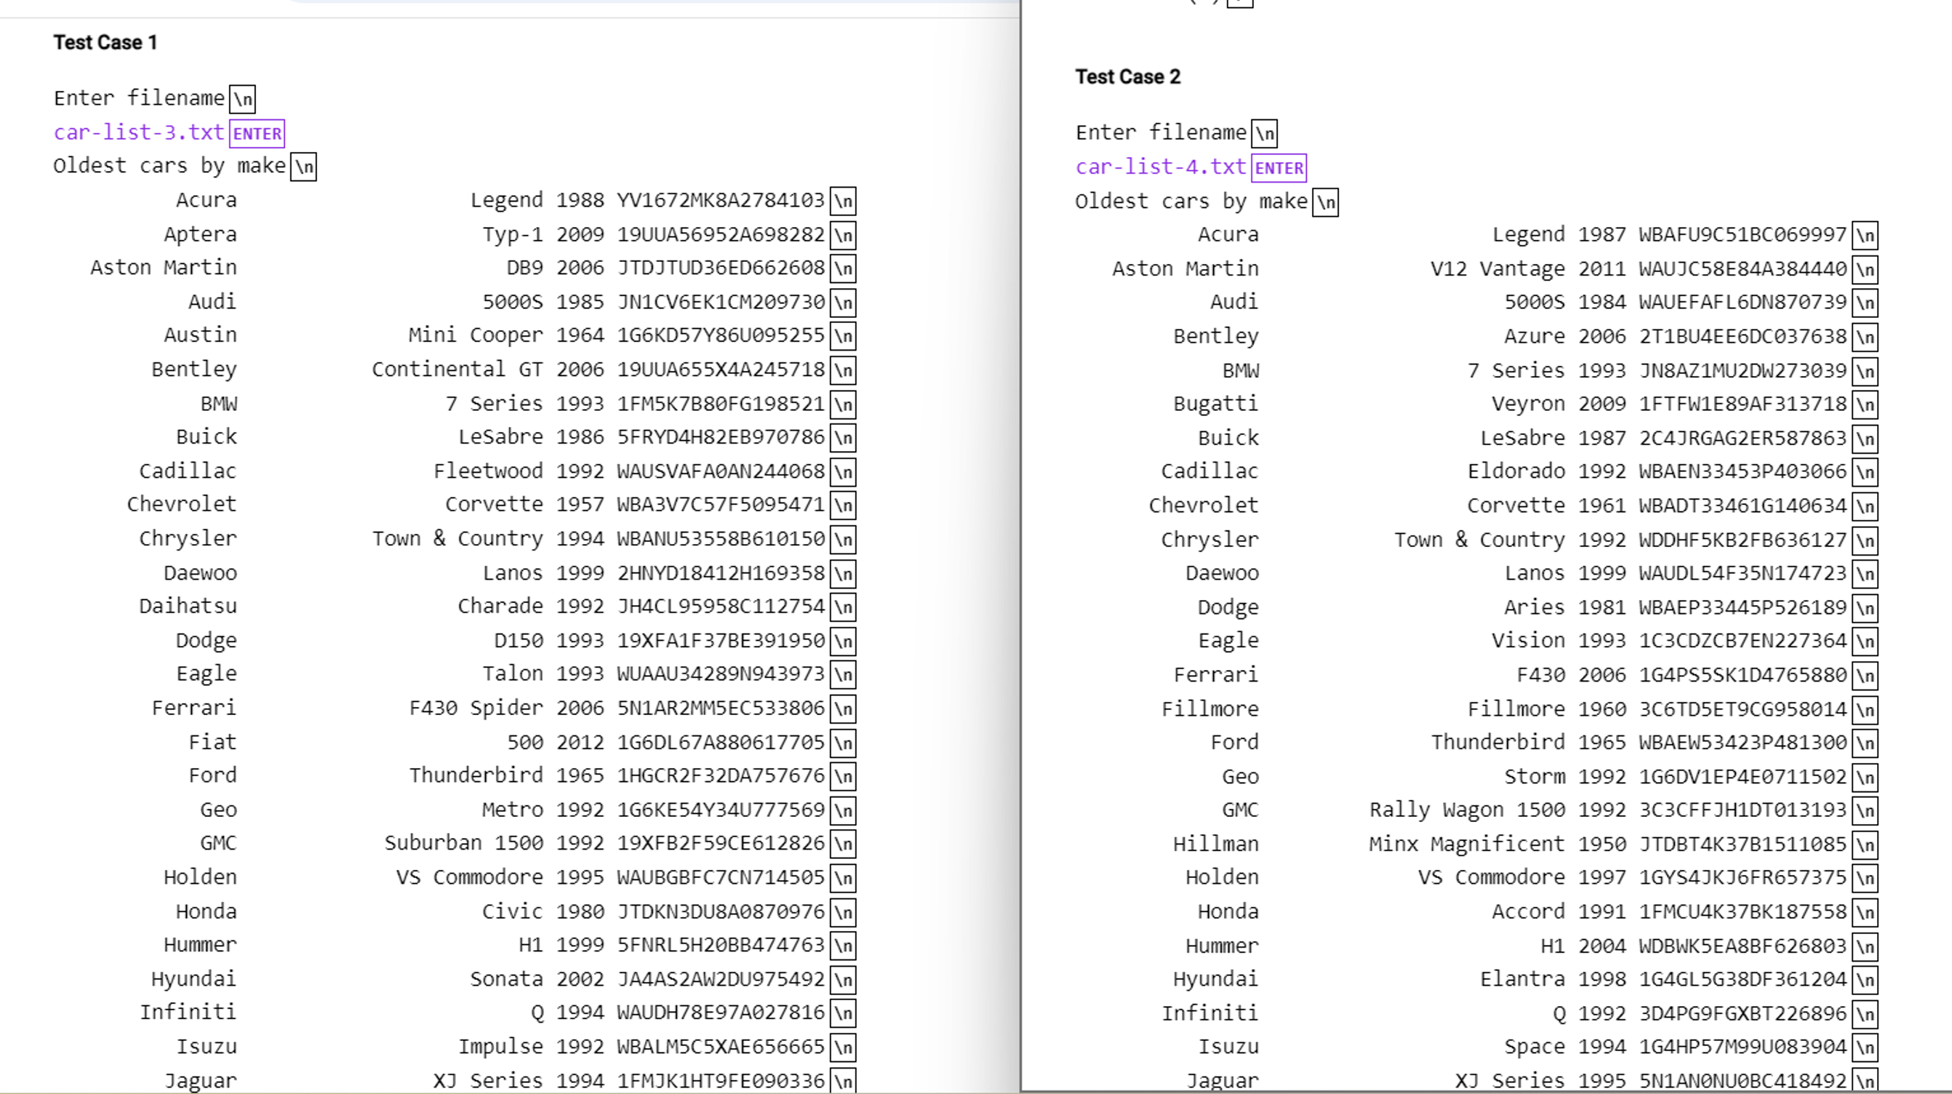Select the car-list-4.txt filename text
Screen dimensions: 1952x1094
point(1159,167)
